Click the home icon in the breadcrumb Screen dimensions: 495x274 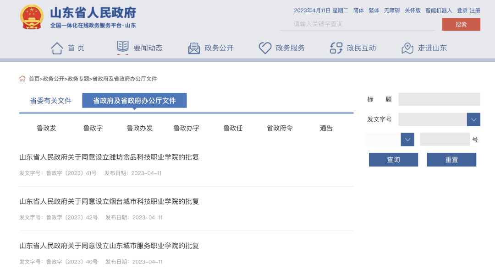[x=22, y=78]
